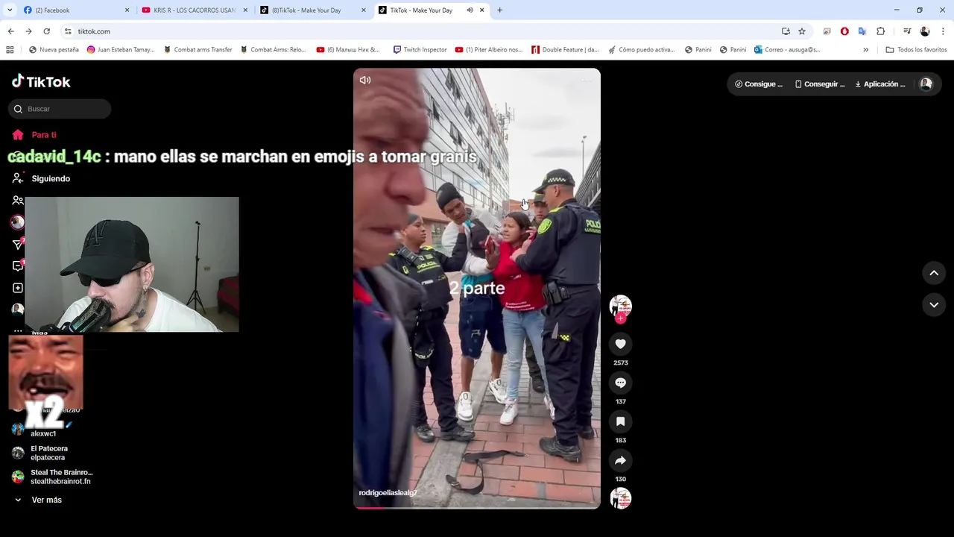
Task: Open profile avatar in top right of the page
Action: point(926,84)
